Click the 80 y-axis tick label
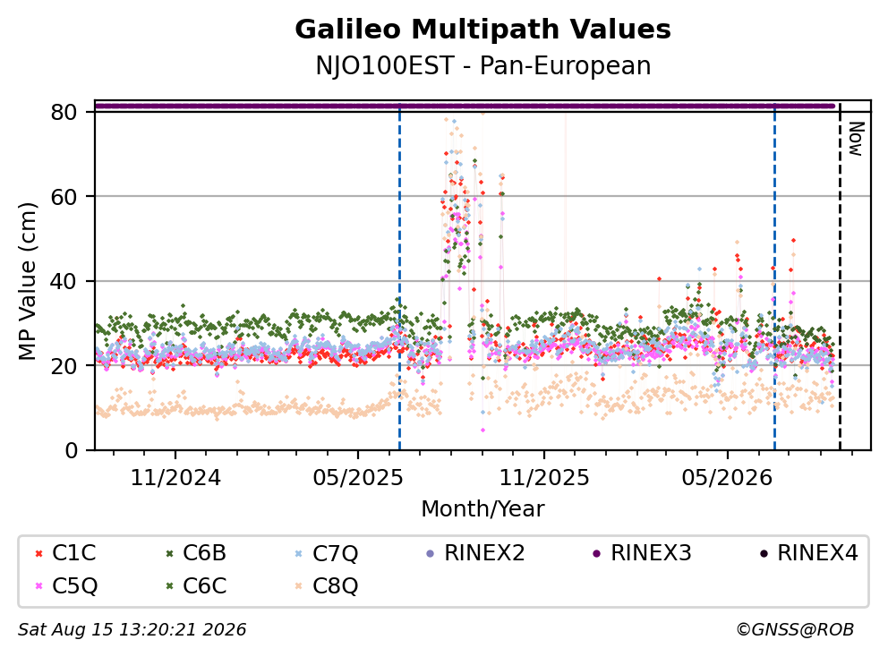888x657 pixels. point(64,112)
